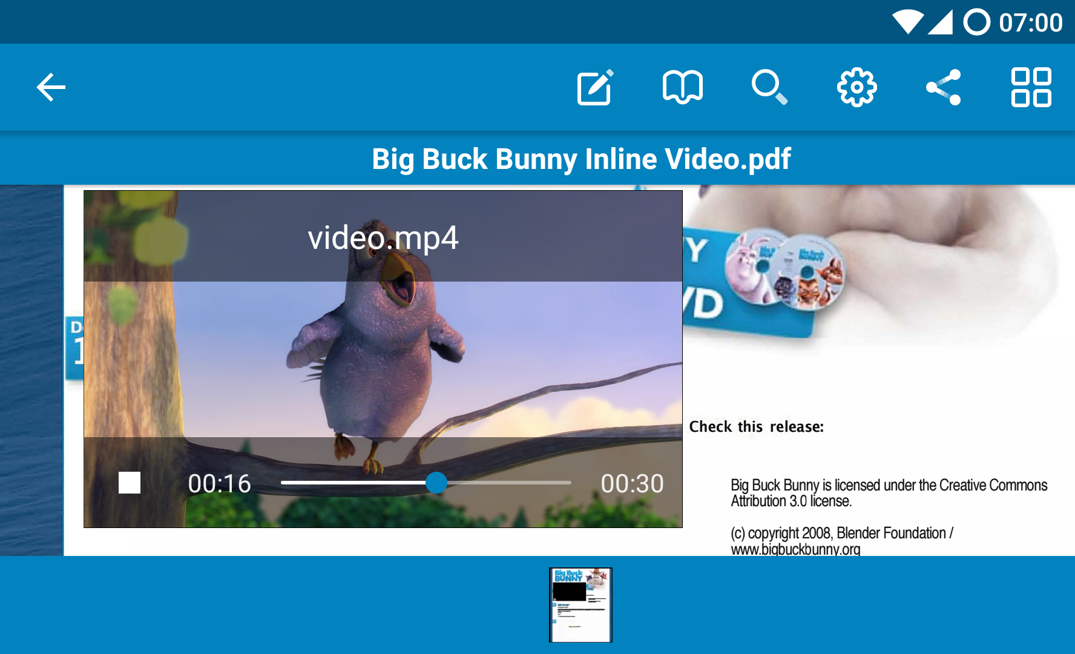Share the document using share icon

944,87
